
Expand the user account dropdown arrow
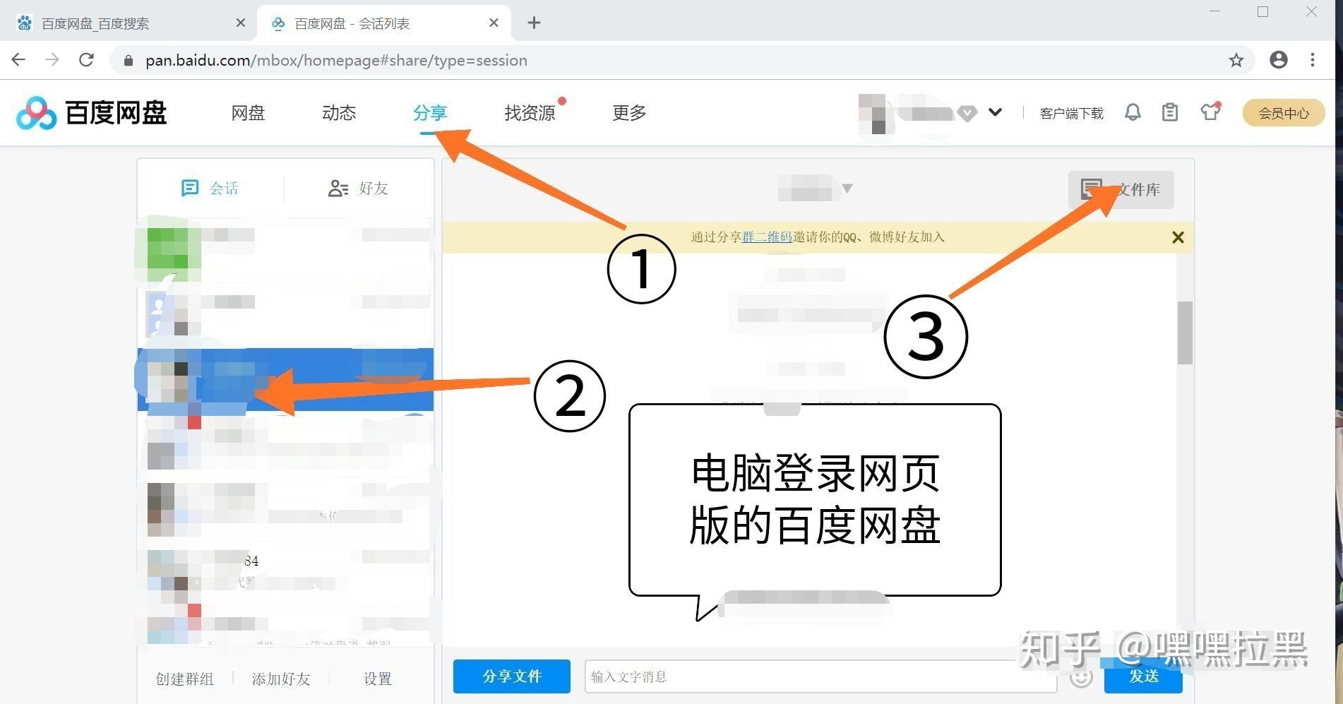tap(995, 112)
